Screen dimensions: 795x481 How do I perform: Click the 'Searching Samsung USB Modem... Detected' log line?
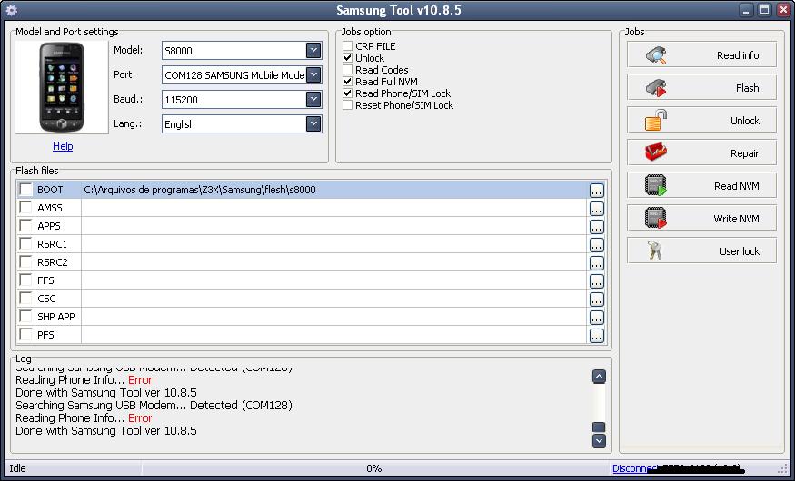(x=154, y=406)
